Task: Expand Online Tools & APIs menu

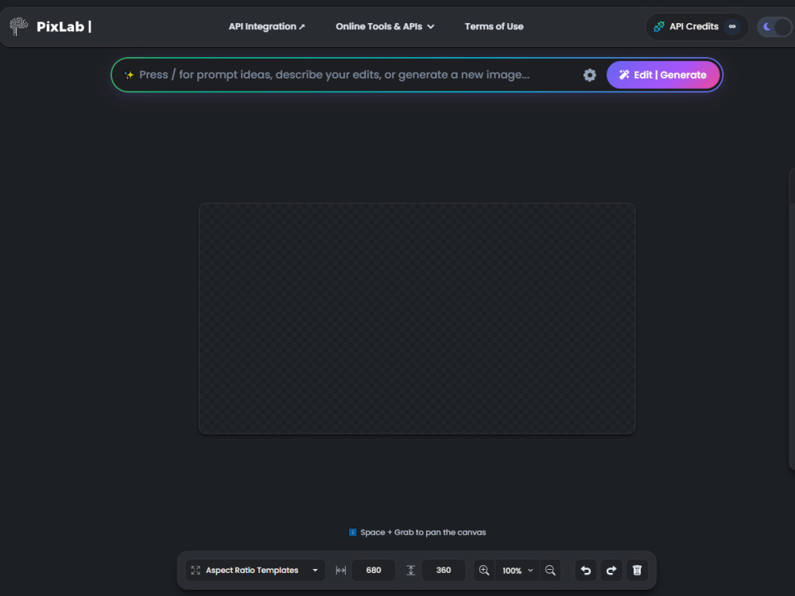Action: [x=385, y=26]
